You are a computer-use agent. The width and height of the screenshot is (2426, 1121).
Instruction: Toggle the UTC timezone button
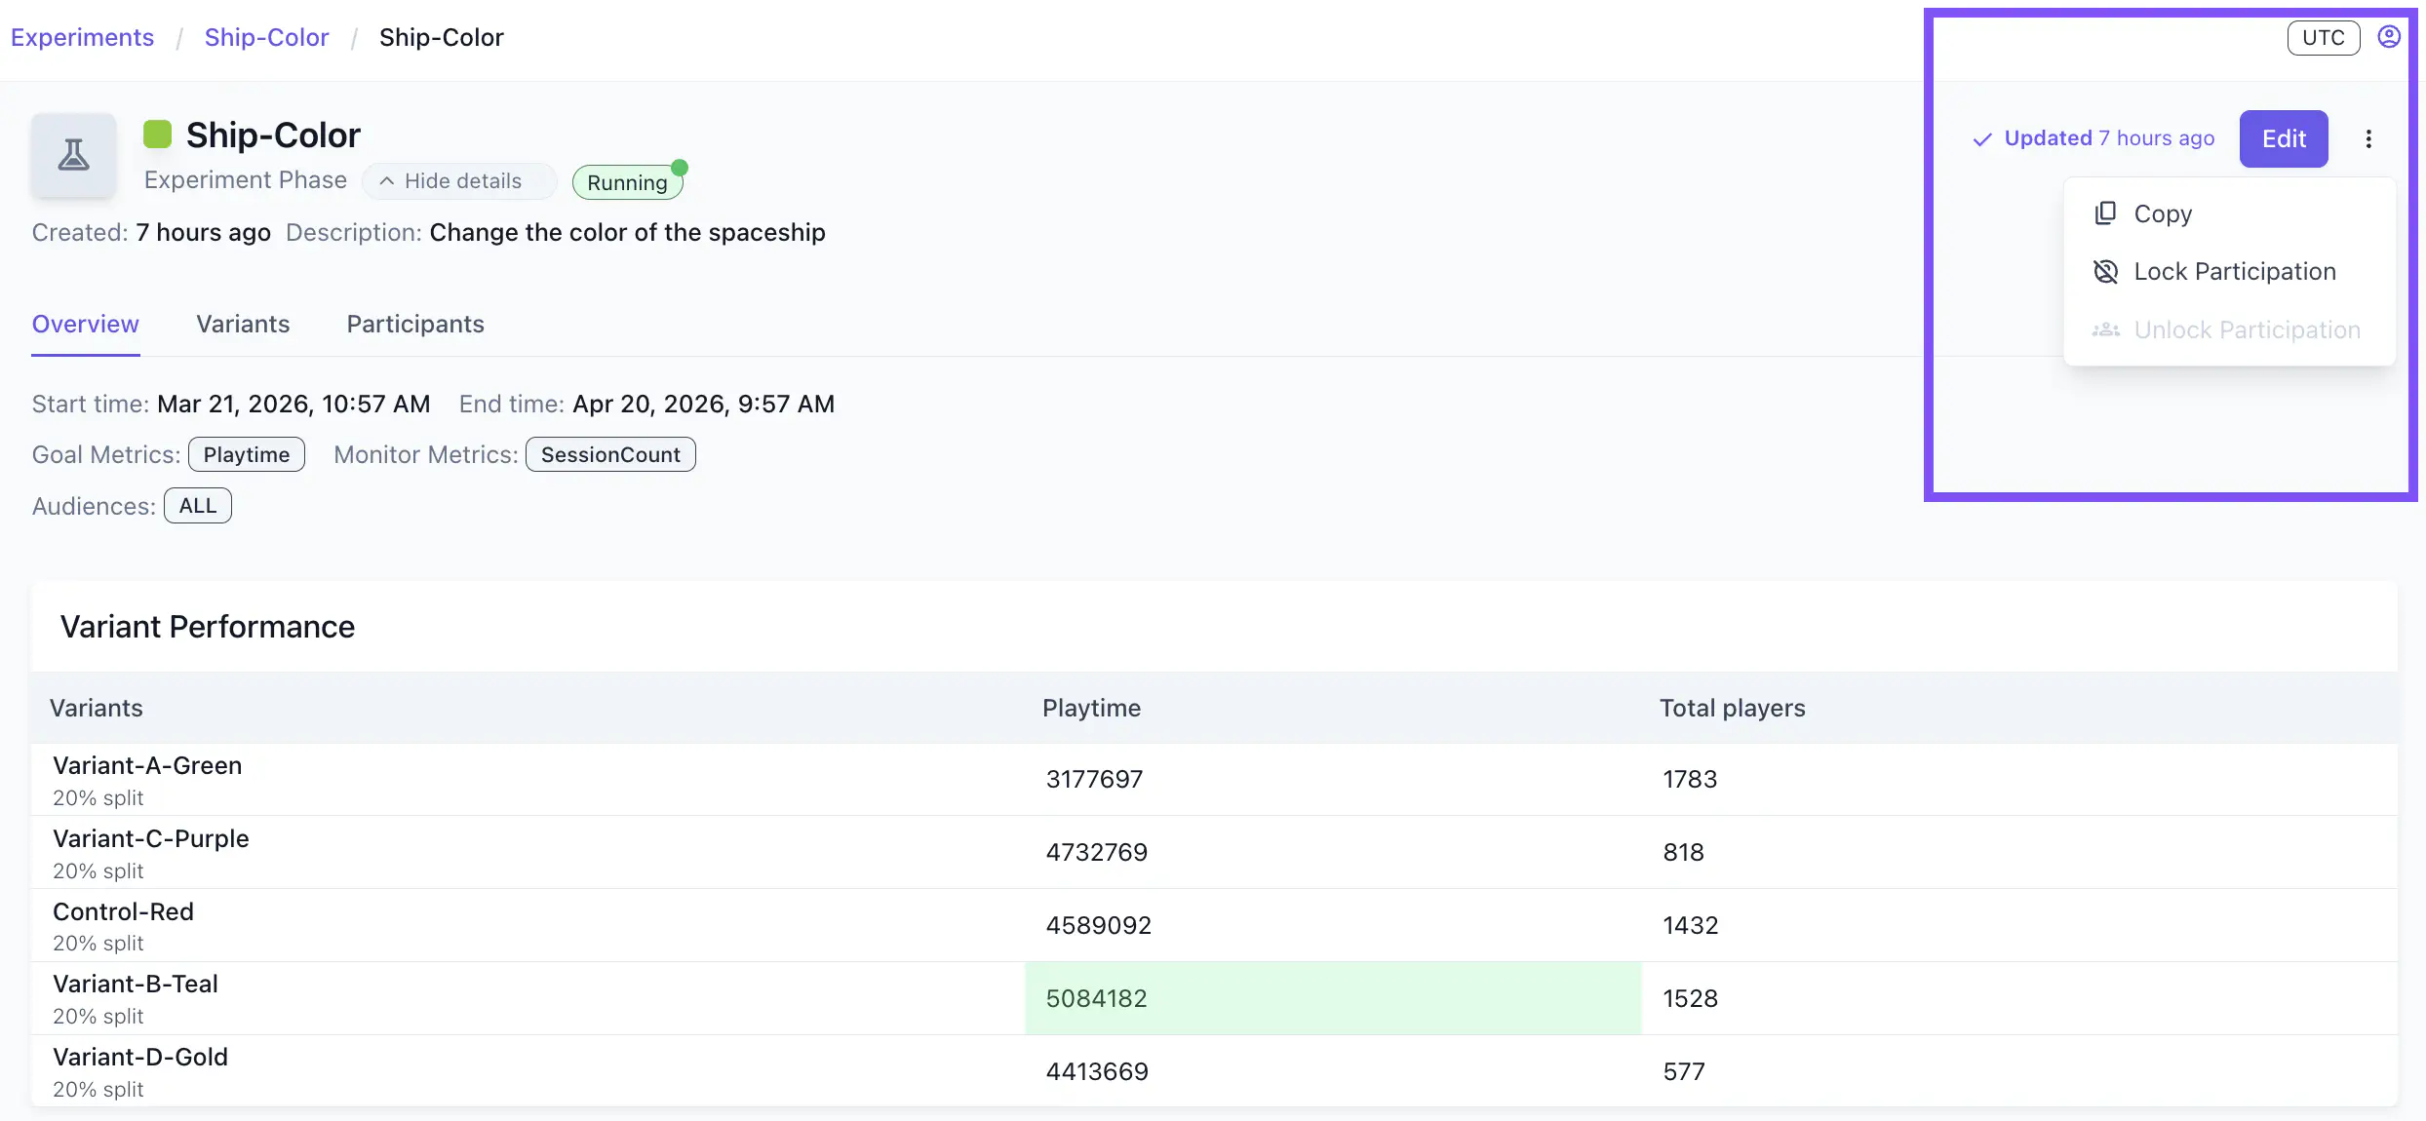click(x=2323, y=38)
